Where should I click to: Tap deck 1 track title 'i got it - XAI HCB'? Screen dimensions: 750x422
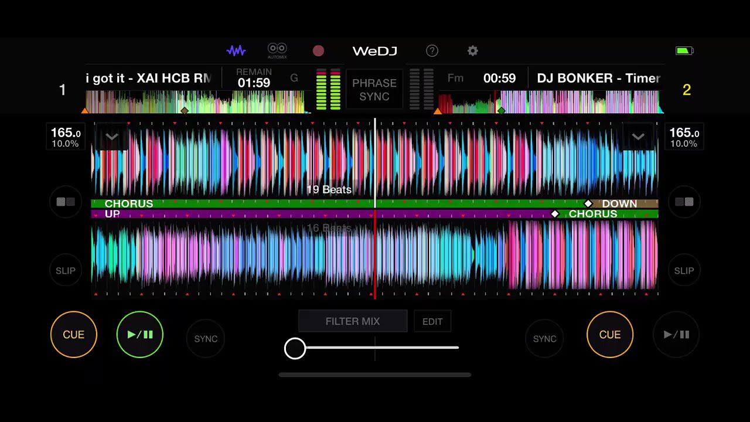tap(149, 79)
